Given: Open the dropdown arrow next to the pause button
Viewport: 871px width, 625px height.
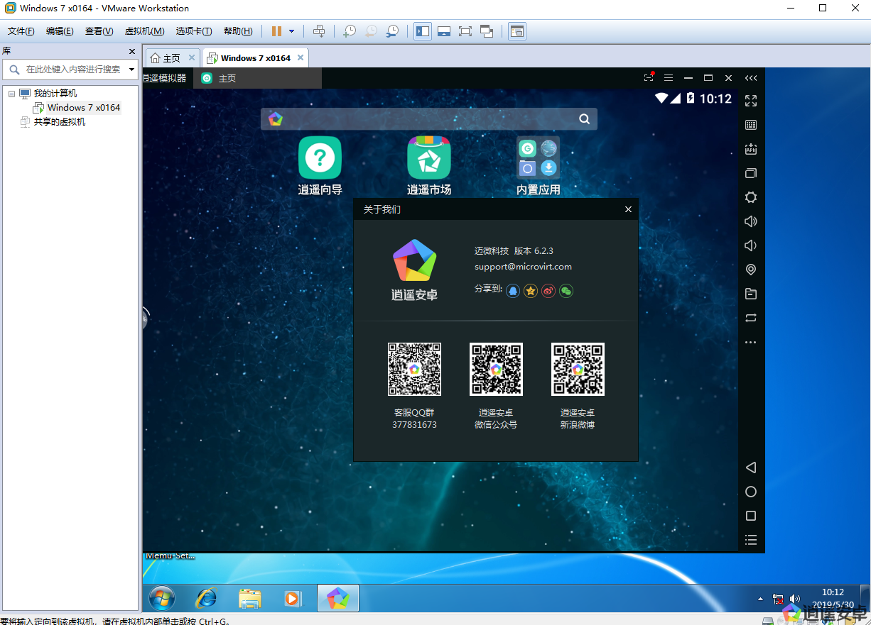Looking at the screenshot, I should tap(291, 31).
